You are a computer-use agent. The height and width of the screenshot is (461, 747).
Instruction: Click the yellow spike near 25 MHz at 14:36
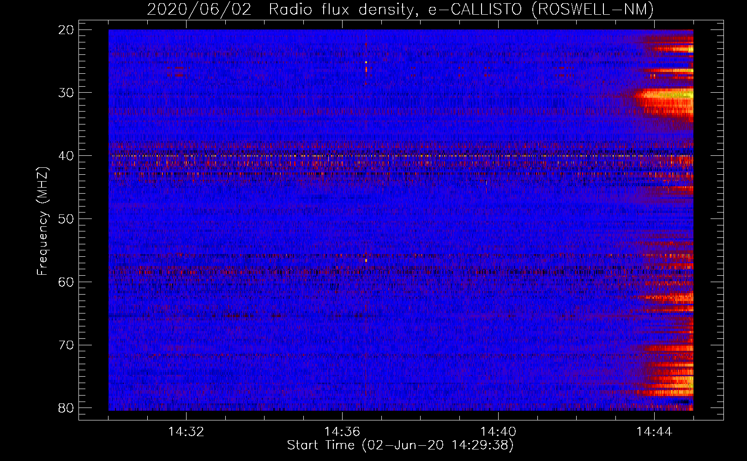pyautogui.click(x=366, y=62)
